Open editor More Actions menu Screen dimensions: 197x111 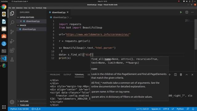192,12
